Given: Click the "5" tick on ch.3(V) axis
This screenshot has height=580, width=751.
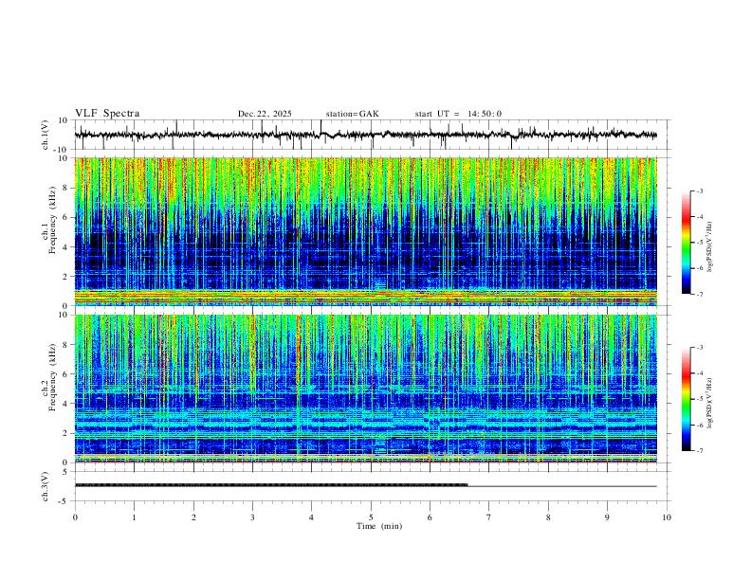Looking at the screenshot, I should [x=66, y=472].
